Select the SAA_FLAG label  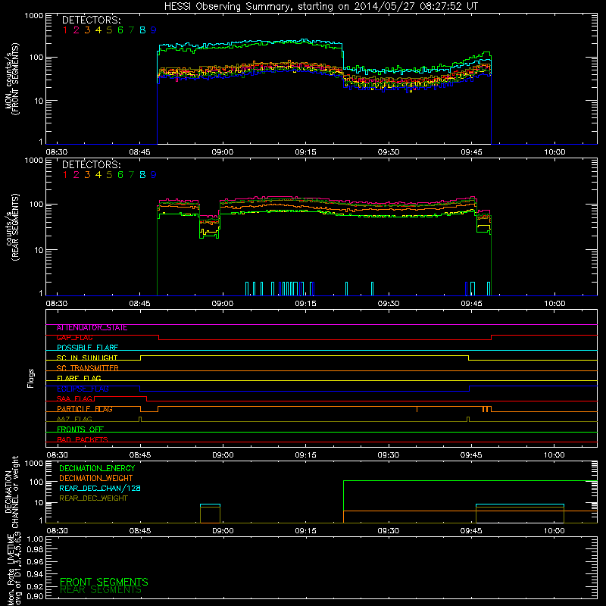(x=74, y=399)
